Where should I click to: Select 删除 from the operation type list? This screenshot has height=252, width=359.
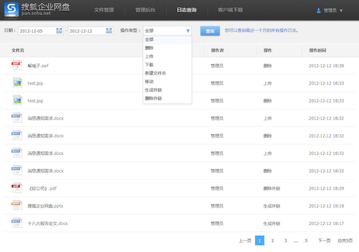149,48
